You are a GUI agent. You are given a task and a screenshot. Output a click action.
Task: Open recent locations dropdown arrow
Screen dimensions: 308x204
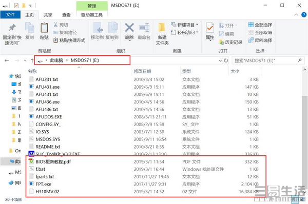tap(25, 60)
